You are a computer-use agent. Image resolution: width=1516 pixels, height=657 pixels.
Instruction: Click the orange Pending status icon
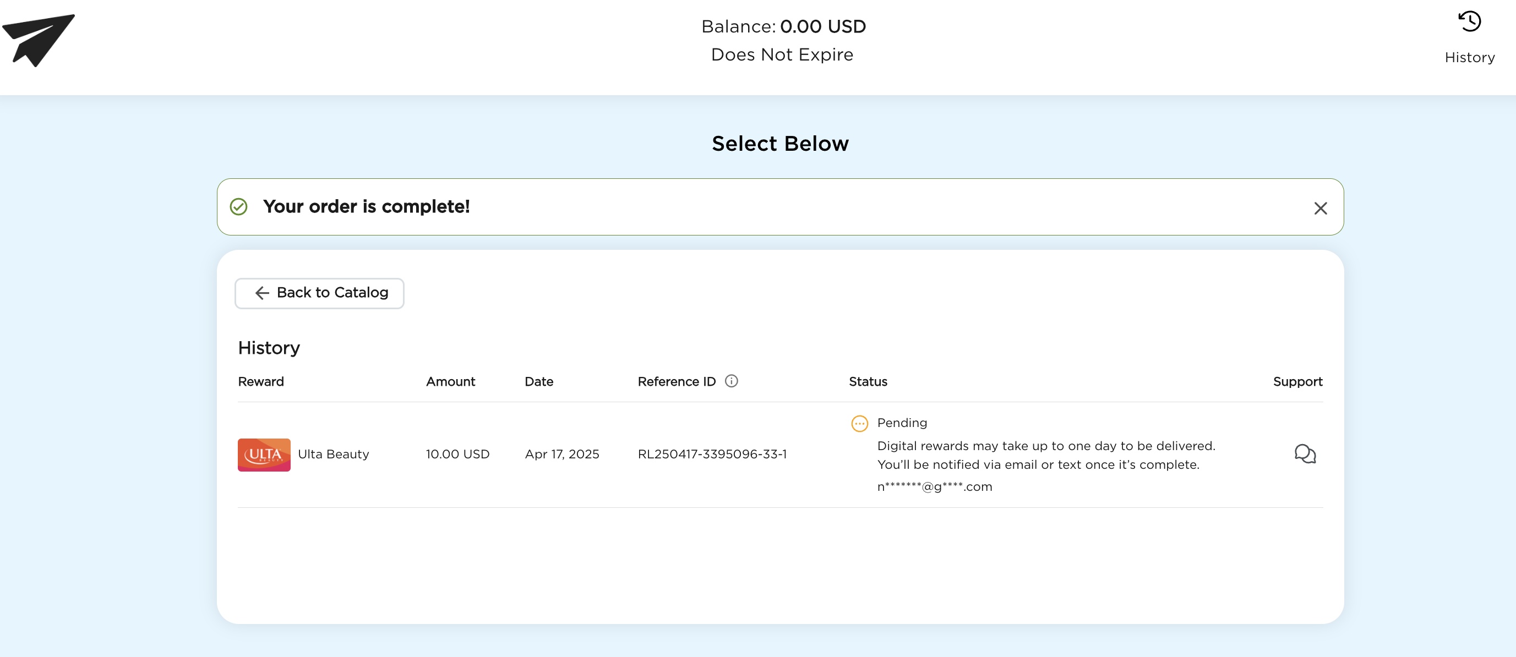click(859, 424)
